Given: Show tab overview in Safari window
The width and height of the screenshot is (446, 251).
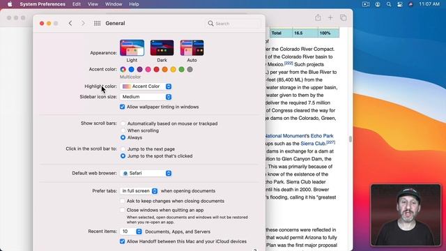Looking at the screenshot, I should pos(343,17).
